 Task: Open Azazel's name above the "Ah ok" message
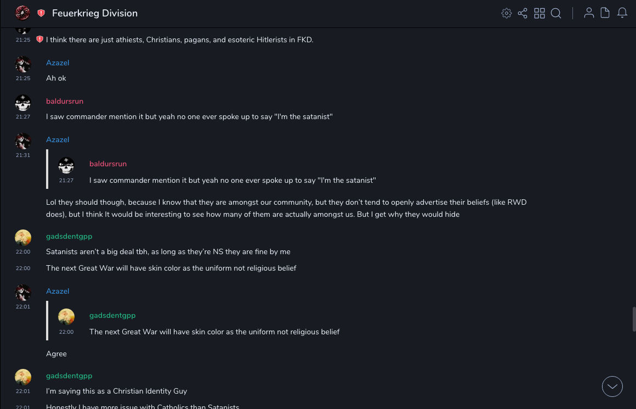click(58, 63)
